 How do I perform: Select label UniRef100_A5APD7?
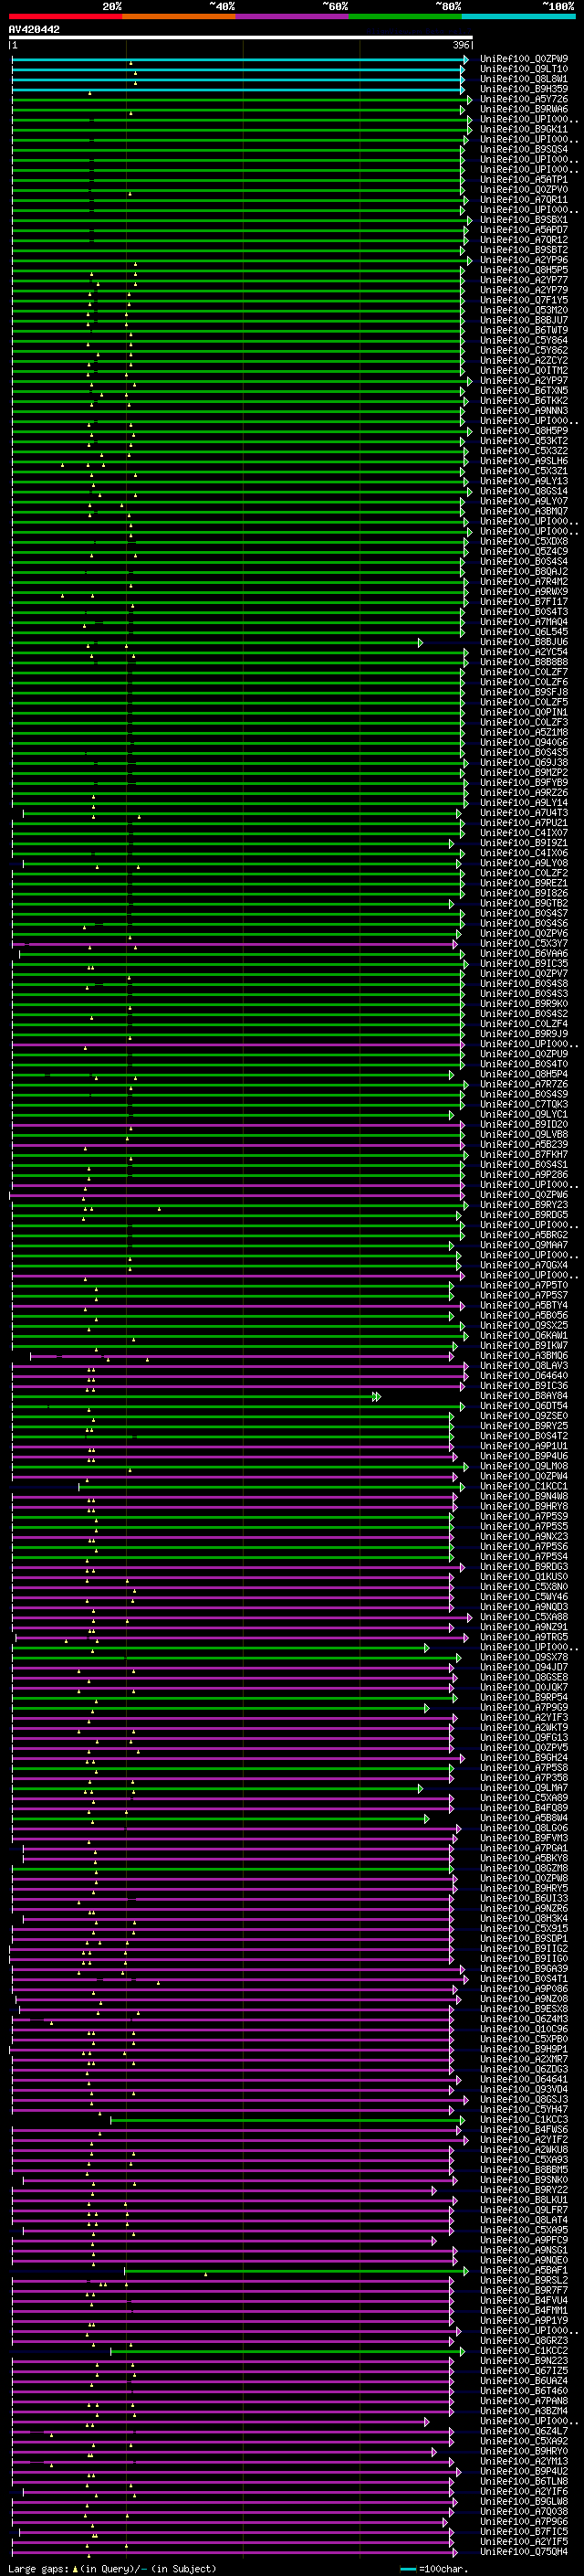point(523,230)
